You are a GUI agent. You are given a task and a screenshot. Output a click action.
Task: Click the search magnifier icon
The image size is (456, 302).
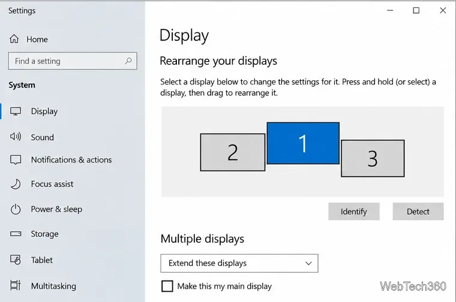128,61
